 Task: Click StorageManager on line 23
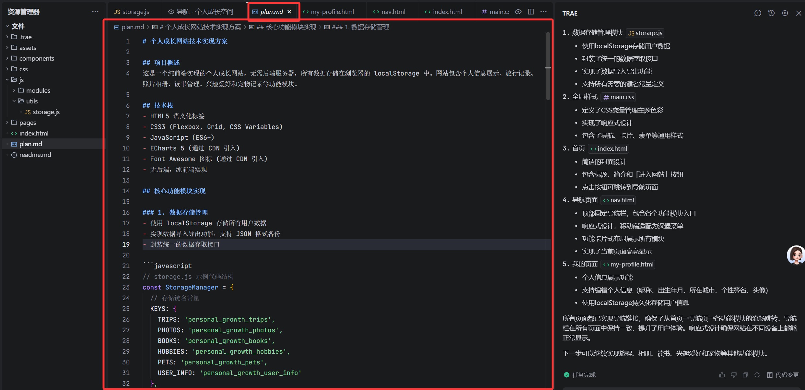coord(192,288)
